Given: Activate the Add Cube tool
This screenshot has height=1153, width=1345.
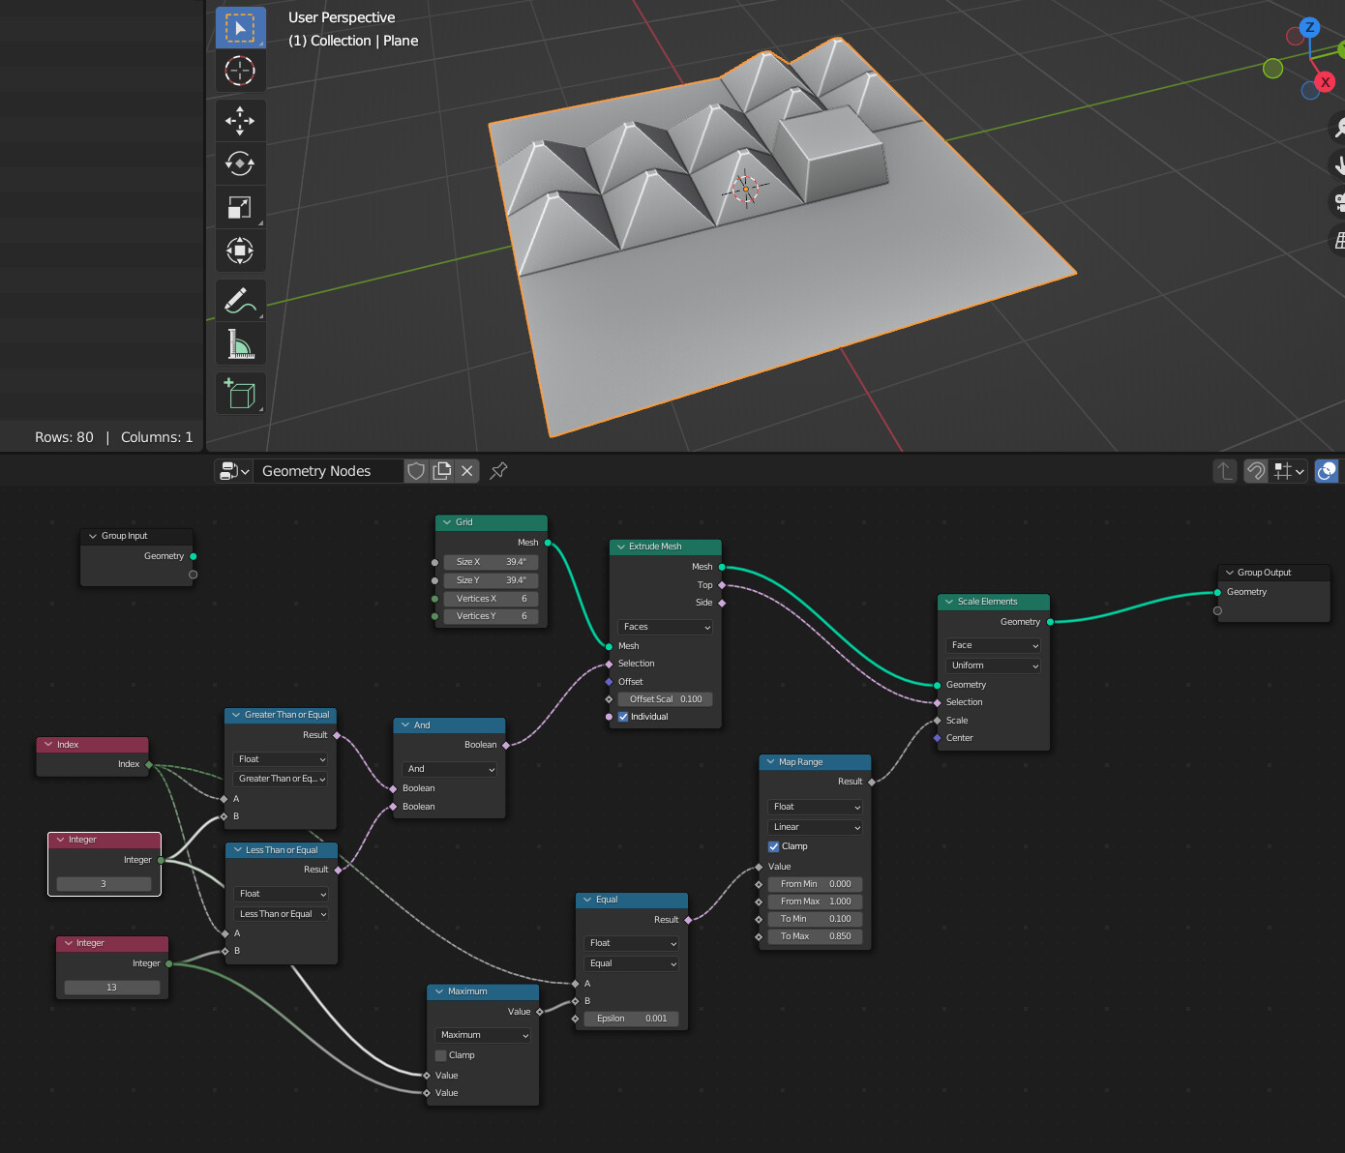Looking at the screenshot, I should pos(240,393).
